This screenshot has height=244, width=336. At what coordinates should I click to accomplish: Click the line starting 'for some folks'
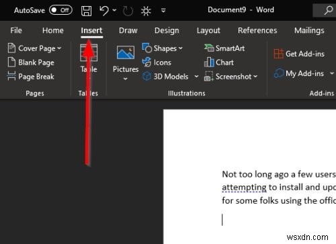279,200
